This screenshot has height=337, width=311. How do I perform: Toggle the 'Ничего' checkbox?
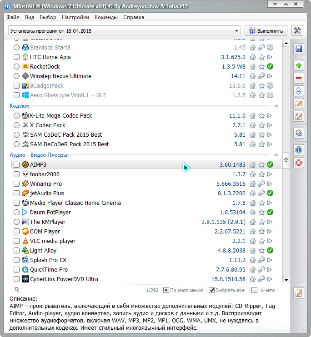pyautogui.click(x=254, y=290)
